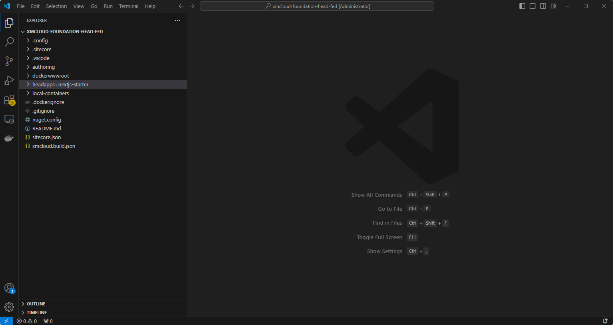Open the sitecore.json file
Image resolution: width=613 pixels, height=325 pixels.
click(102, 137)
